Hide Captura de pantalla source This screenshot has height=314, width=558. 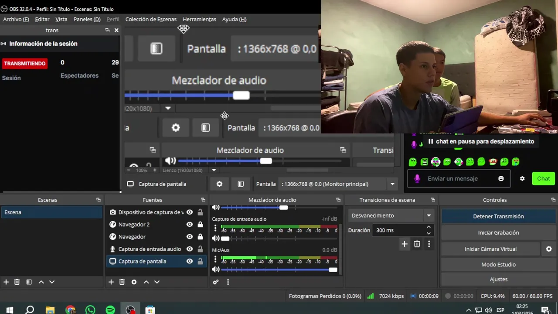tap(190, 261)
